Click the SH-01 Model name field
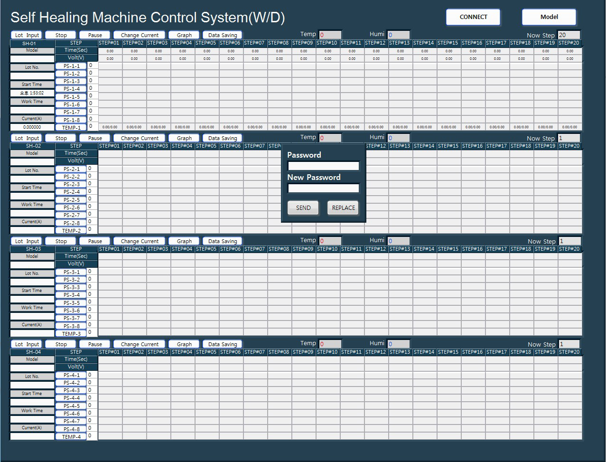The height and width of the screenshot is (462, 606). click(x=32, y=59)
